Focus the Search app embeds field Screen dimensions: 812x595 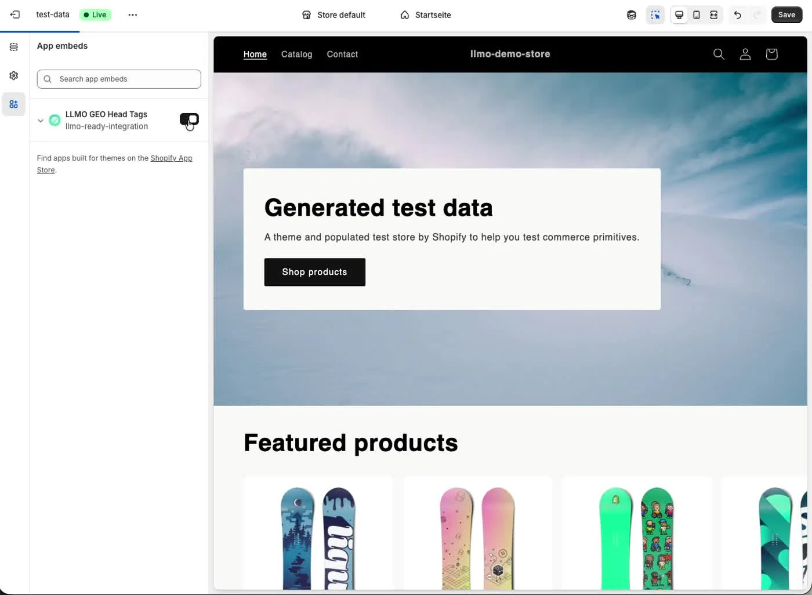pos(119,79)
